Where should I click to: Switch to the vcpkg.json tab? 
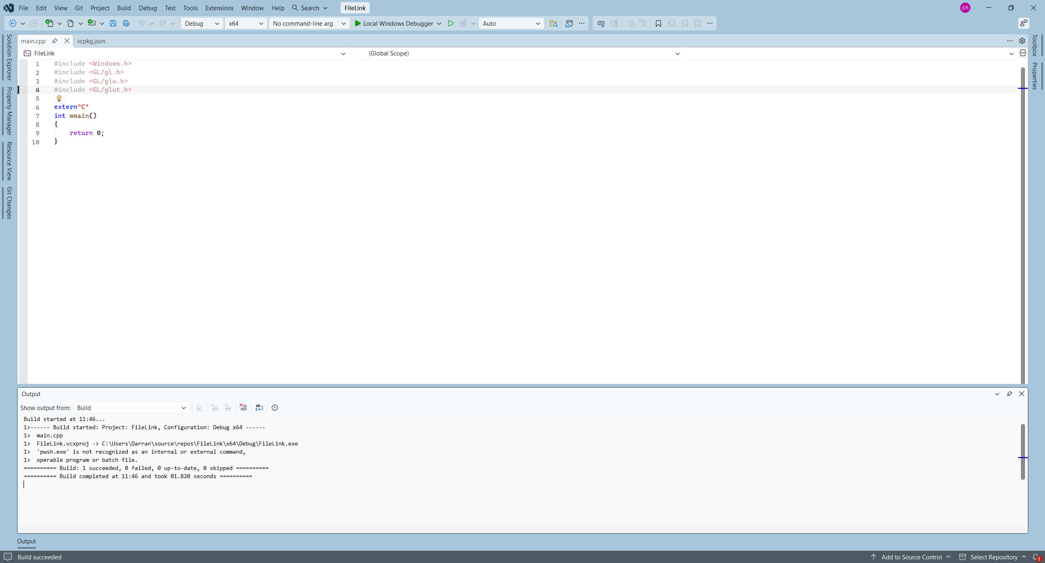pos(91,41)
